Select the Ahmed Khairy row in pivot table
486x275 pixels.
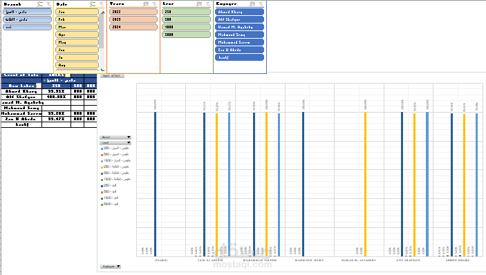(21, 91)
